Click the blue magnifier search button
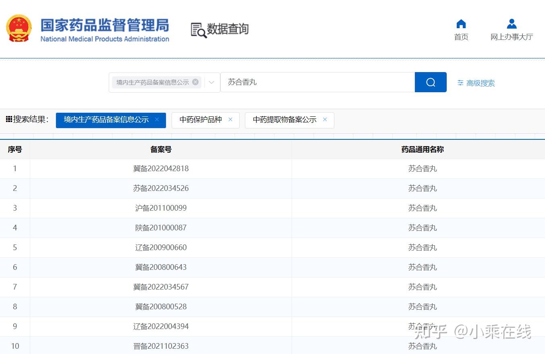The image size is (545, 354). (431, 82)
